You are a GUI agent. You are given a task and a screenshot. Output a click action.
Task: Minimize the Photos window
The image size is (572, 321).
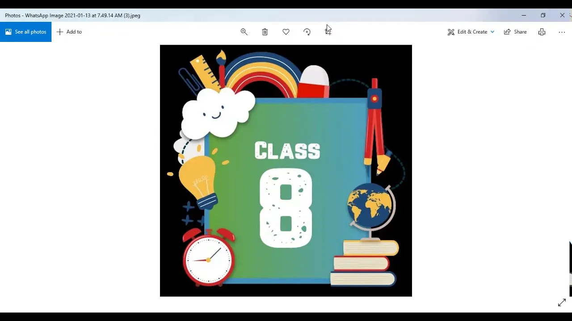(x=524, y=15)
